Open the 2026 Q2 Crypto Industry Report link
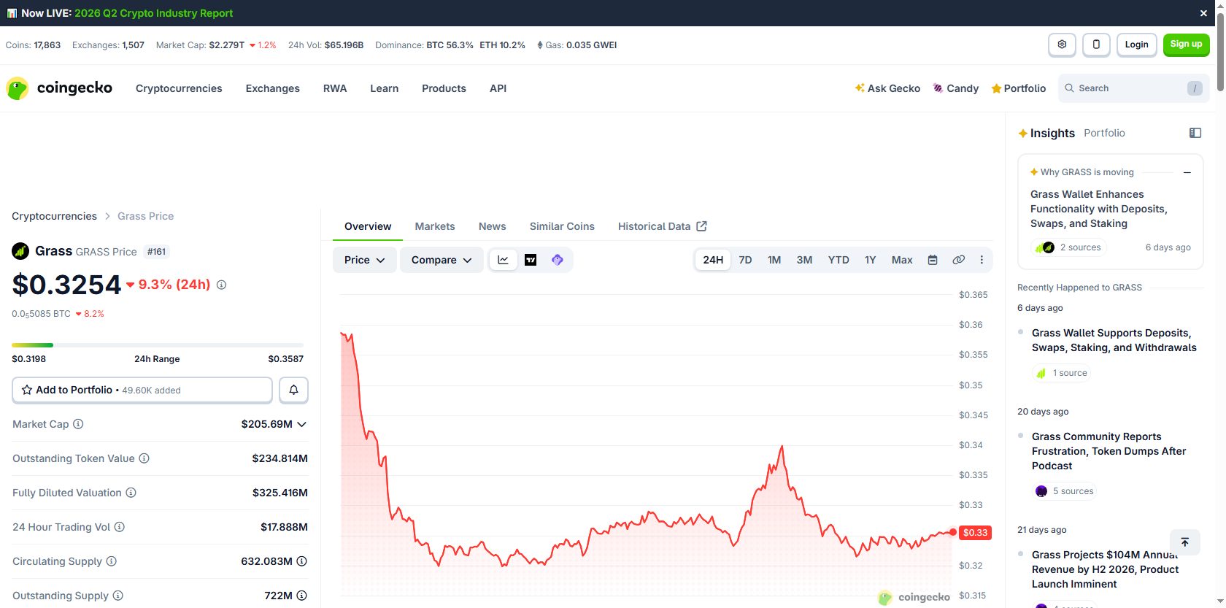This screenshot has width=1226, height=608. [153, 13]
